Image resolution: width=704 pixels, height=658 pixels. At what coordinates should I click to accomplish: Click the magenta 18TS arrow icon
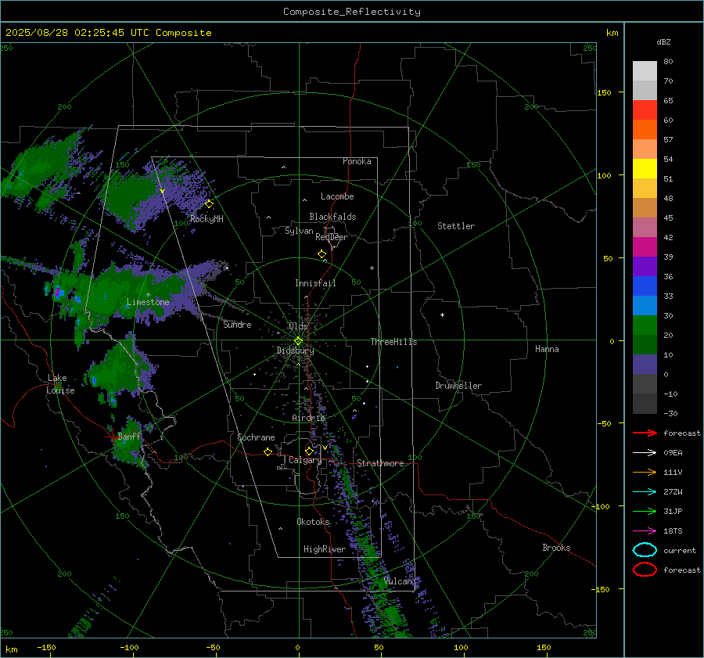645,531
